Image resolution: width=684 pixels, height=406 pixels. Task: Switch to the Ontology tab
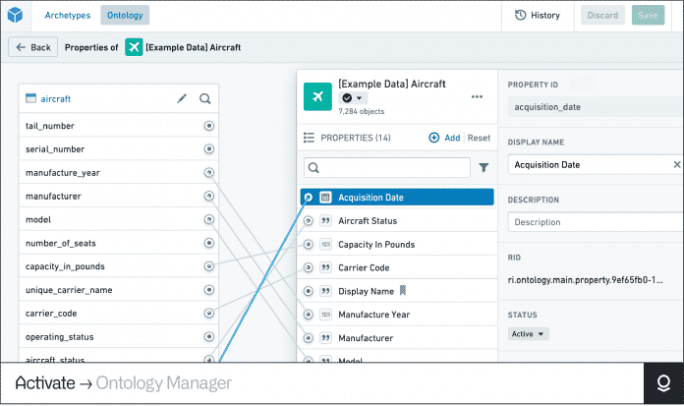pyautogui.click(x=125, y=16)
